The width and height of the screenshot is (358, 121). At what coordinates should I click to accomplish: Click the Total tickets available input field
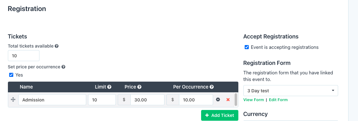tap(24, 56)
